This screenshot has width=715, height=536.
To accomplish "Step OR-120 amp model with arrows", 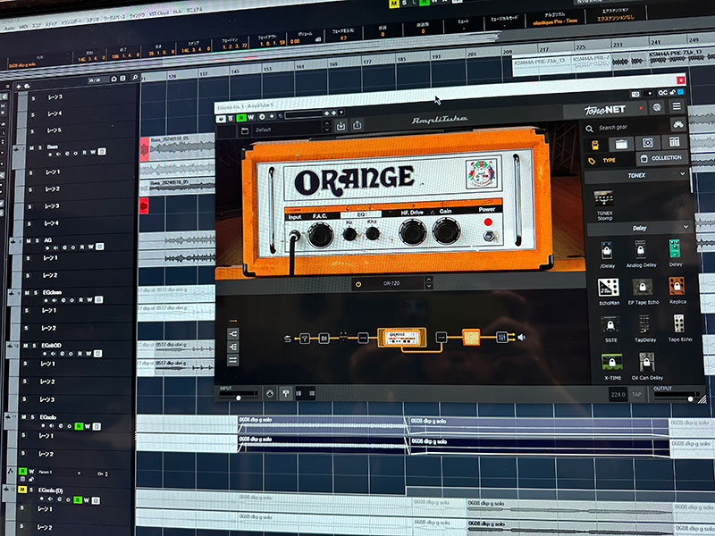I will click(x=428, y=282).
